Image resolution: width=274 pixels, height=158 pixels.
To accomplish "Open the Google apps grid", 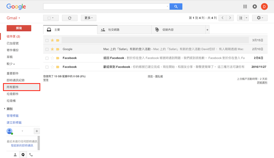I will 245,7.
